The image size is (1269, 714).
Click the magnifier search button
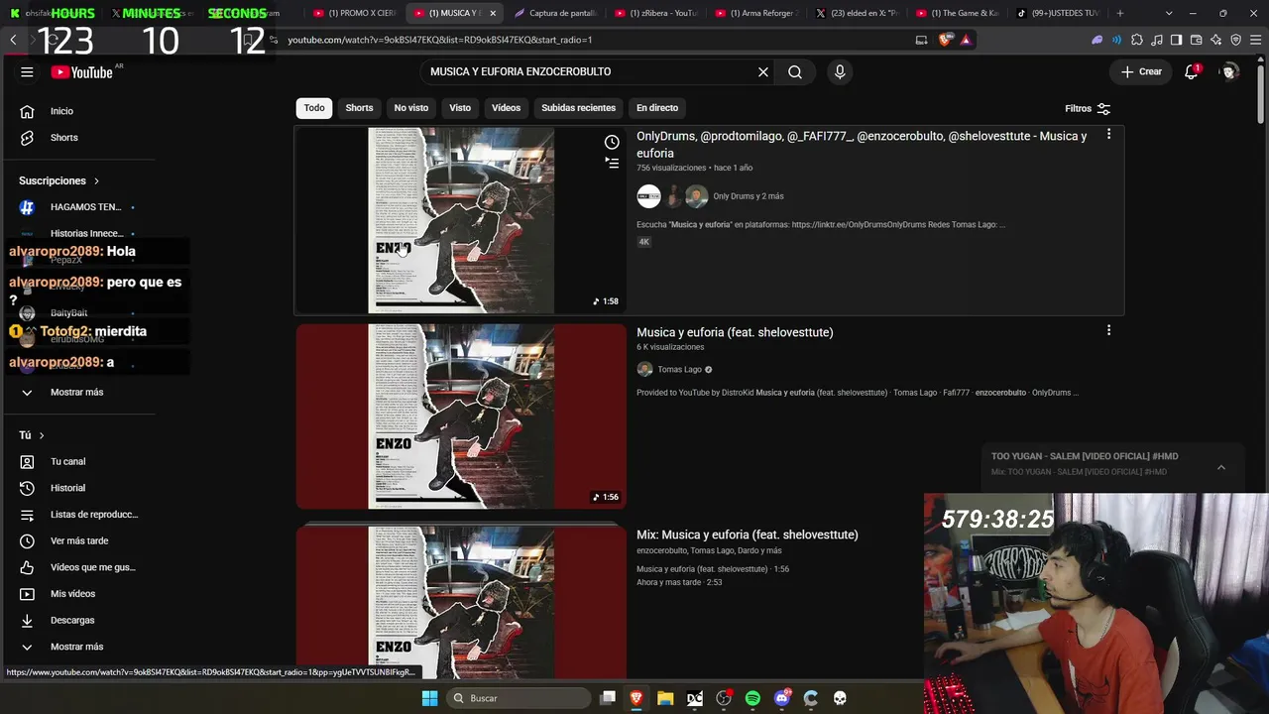click(x=795, y=72)
